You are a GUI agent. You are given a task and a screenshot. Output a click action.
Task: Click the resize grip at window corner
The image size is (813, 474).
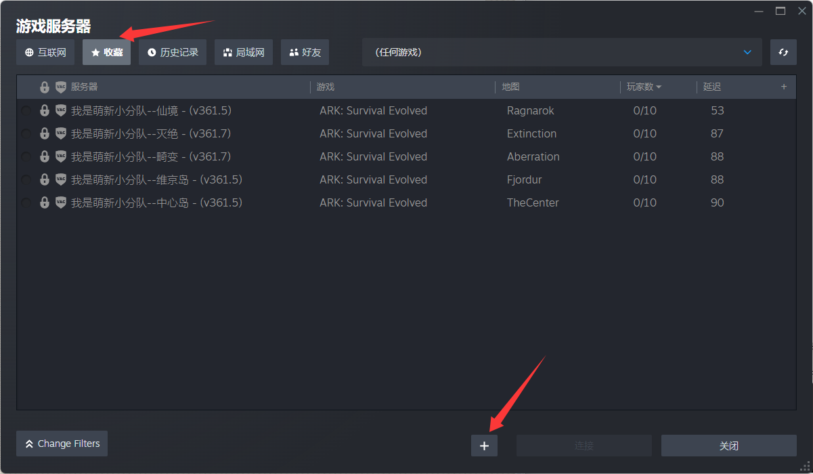click(806, 467)
